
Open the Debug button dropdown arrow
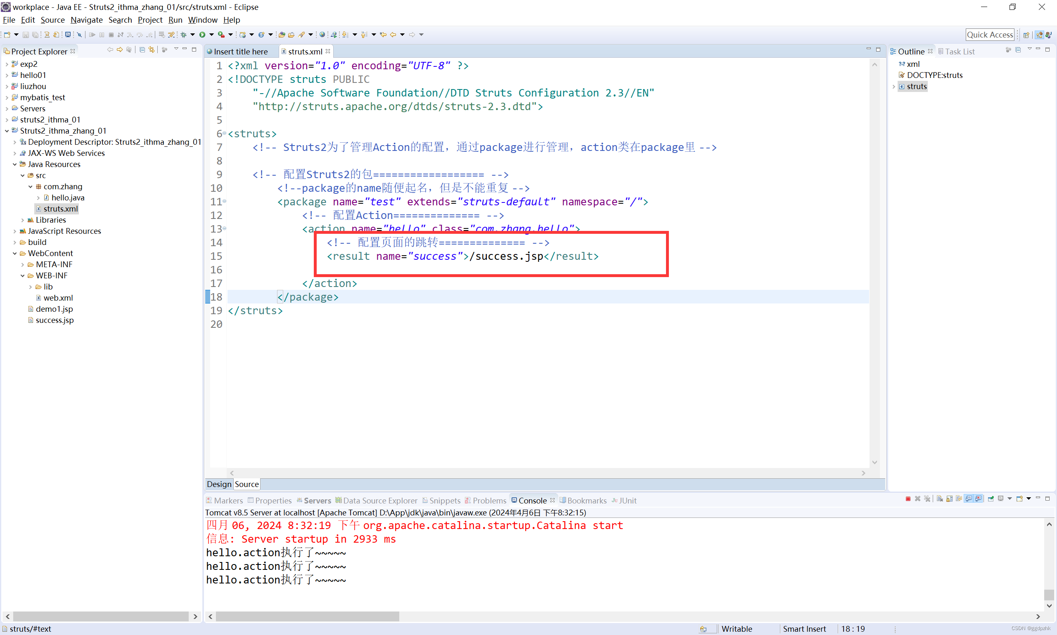(x=192, y=35)
